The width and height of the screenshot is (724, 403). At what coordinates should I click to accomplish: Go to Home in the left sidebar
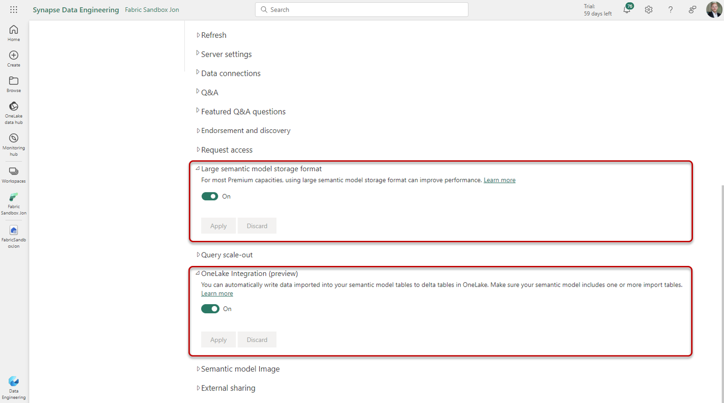(x=13, y=33)
